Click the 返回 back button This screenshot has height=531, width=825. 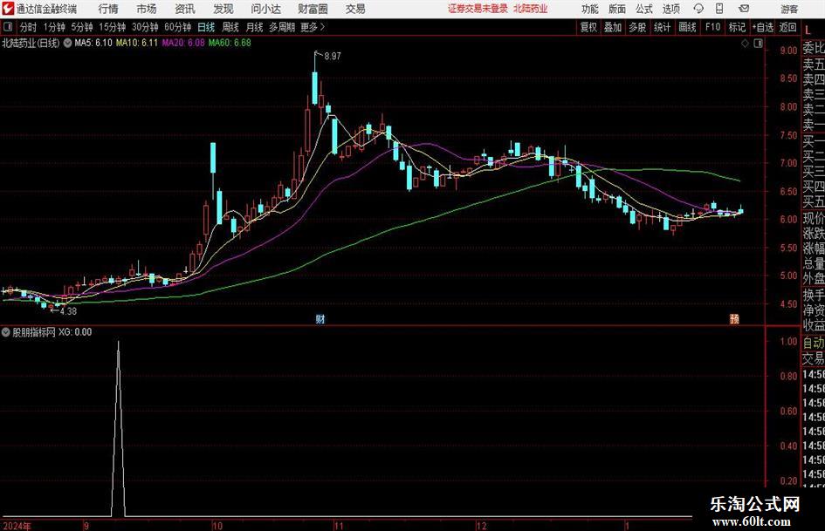[787, 27]
